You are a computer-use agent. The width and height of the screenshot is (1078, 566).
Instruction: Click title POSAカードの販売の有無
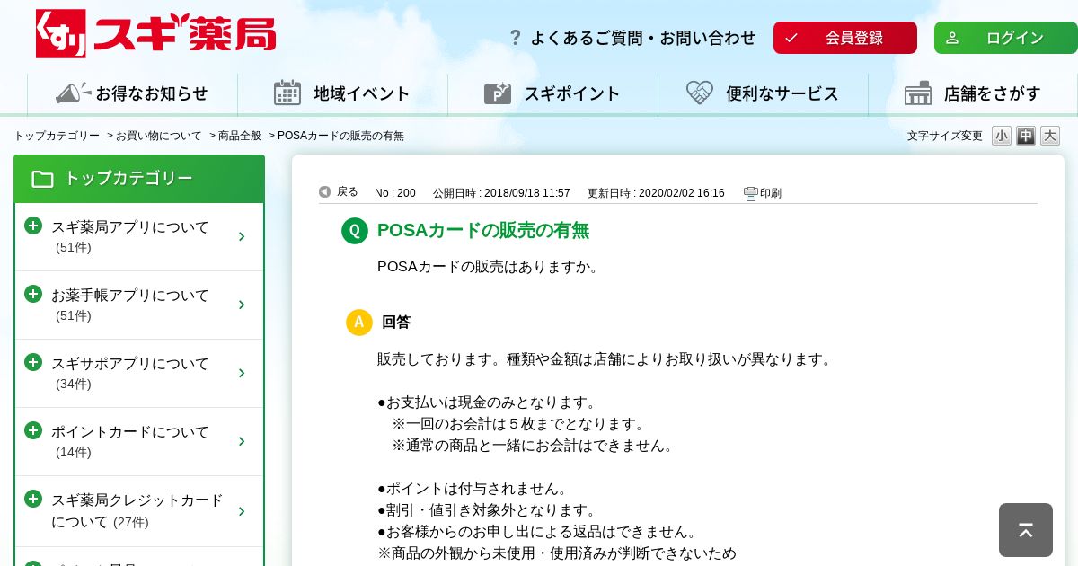coord(483,231)
